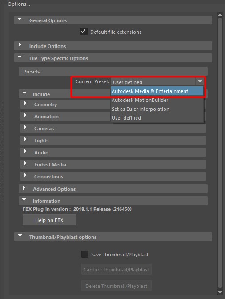The width and height of the screenshot is (225, 299).
Task: Expand the Animation section arrow
Action: pyautogui.click(x=25, y=115)
